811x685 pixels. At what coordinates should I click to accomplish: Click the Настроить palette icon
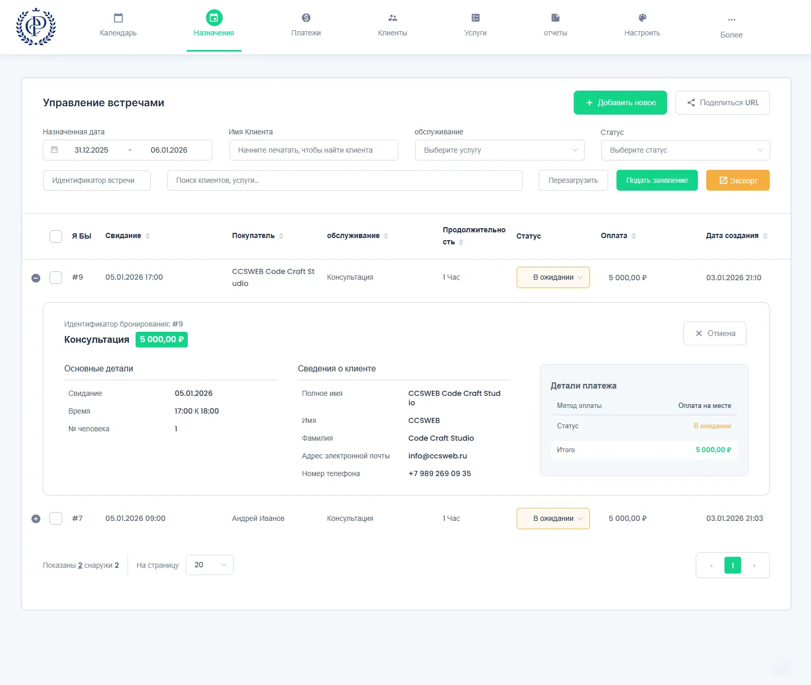tap(643, 18)
